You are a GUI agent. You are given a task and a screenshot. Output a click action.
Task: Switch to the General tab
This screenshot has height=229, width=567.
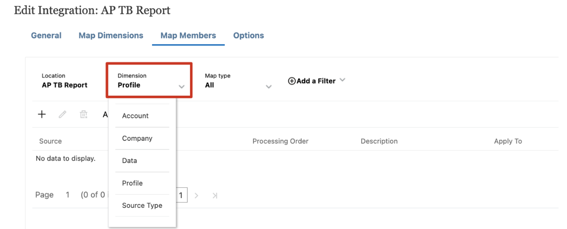(x=46, y=35)
